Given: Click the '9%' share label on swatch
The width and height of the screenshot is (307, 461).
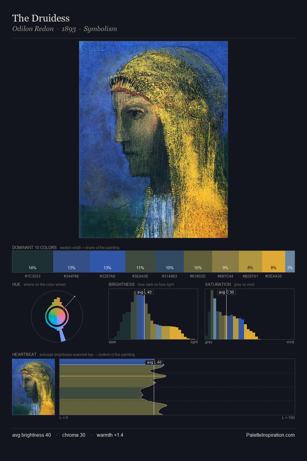Looking at the screenshot, I should [225, 268].
